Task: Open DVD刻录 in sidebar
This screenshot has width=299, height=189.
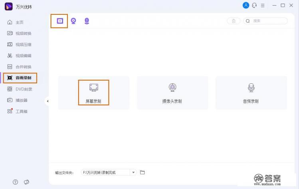Action: tap(20, 89)
